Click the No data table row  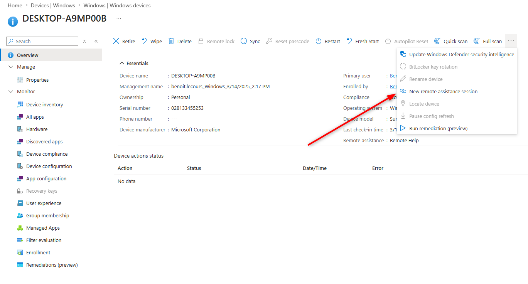[x=321, y=181]
